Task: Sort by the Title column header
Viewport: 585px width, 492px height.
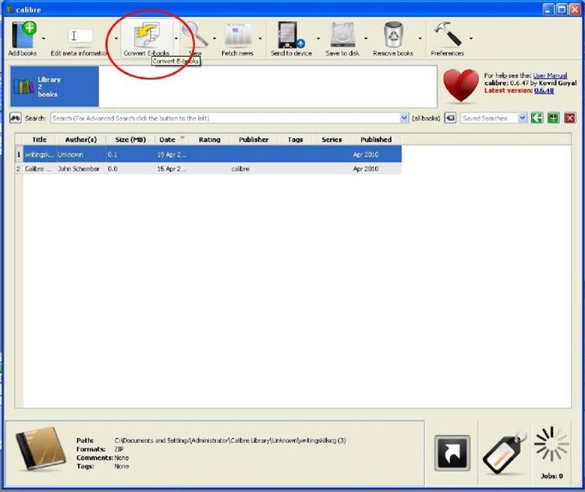Action: (39, 139)
